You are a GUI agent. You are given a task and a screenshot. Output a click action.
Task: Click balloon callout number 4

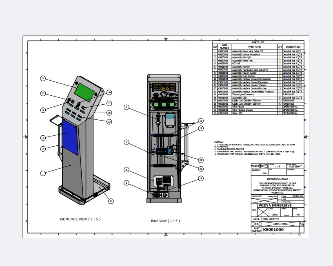point(43,138)
